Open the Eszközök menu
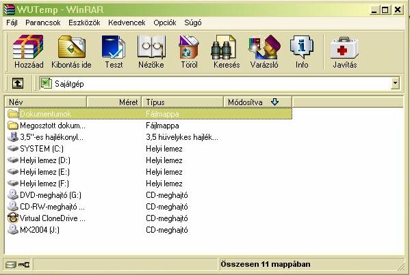Screen dimensions: 410x275 (x=84, y=23)
